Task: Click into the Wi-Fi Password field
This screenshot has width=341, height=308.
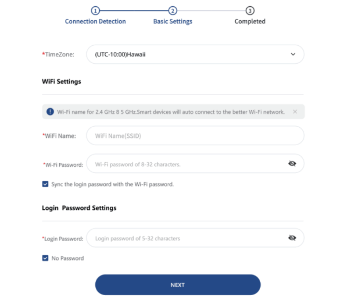Action: [187, 164]
